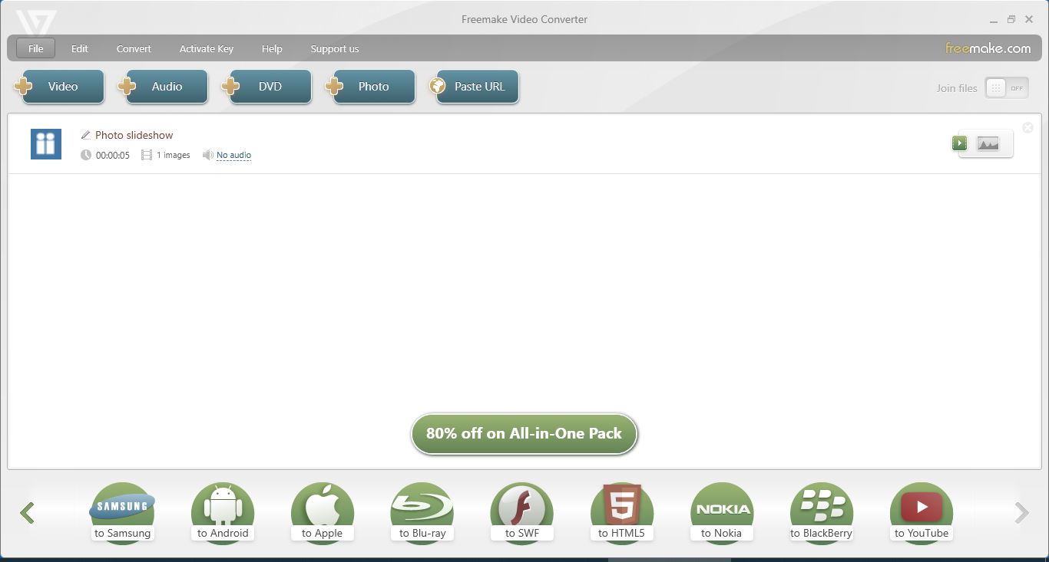Click the Activate Key menu item
This screenshot has width=1049, height=562.
point(207,48)
